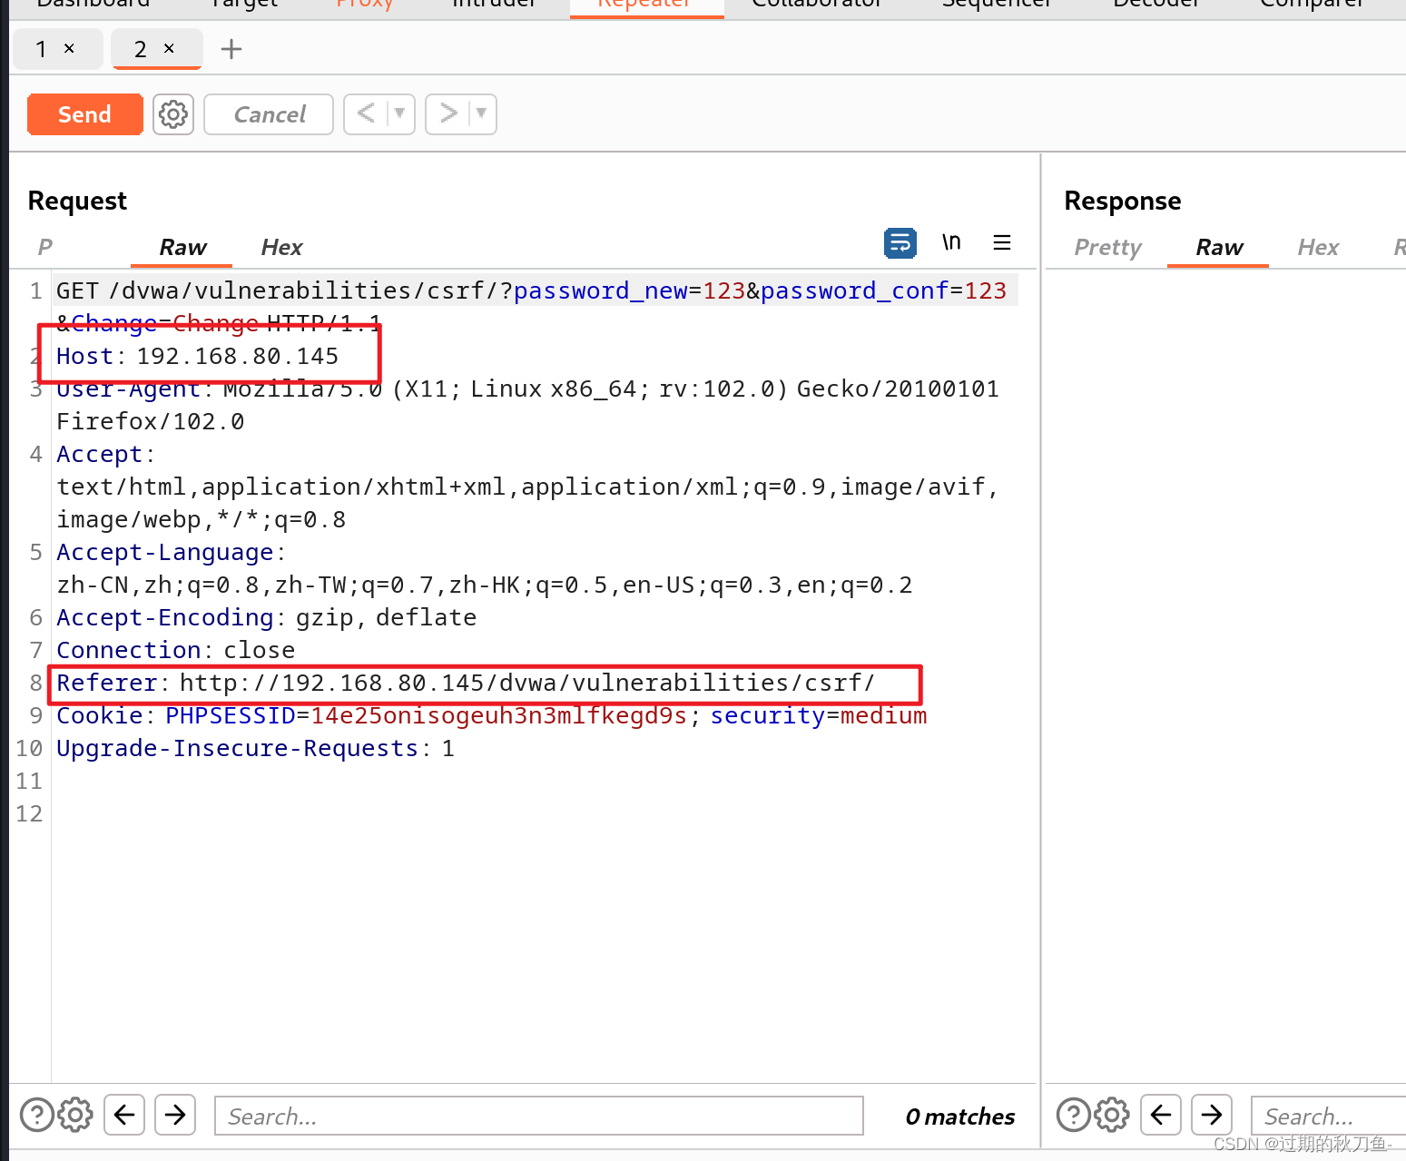Jump to next request search match
The width and height of the screenshot is (1406, 1161).
175,1115
